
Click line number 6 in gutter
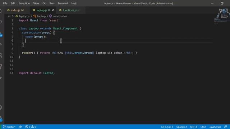click(x=12, y=40)
